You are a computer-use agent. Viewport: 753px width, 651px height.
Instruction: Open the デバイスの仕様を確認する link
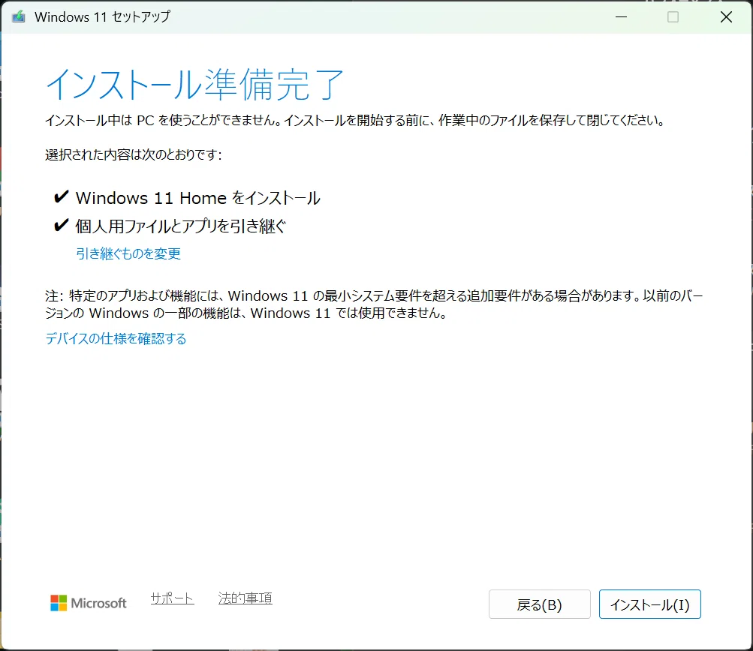click(x=116, y=339)
